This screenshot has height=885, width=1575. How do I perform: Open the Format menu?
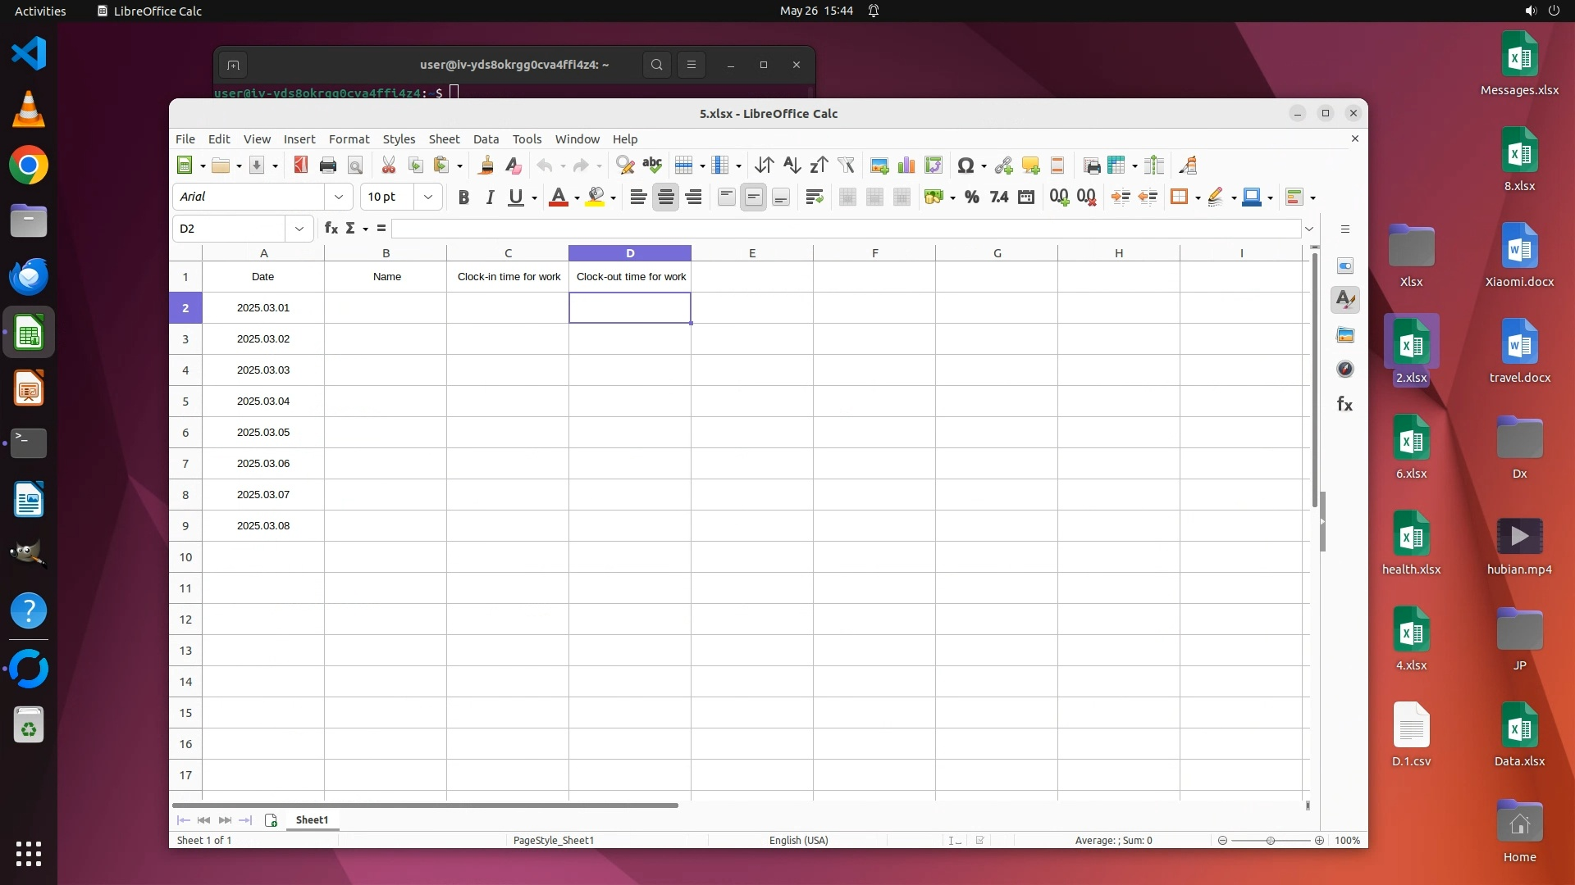coord(349,139)
